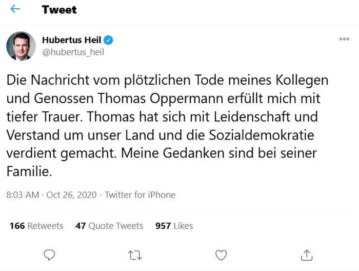359x271 pixels.
Task: Visit the @hubertus_heil handle link
Action: [73, 52]
